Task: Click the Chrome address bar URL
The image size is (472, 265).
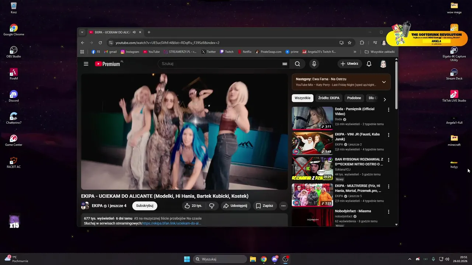Action: (167, 43)
